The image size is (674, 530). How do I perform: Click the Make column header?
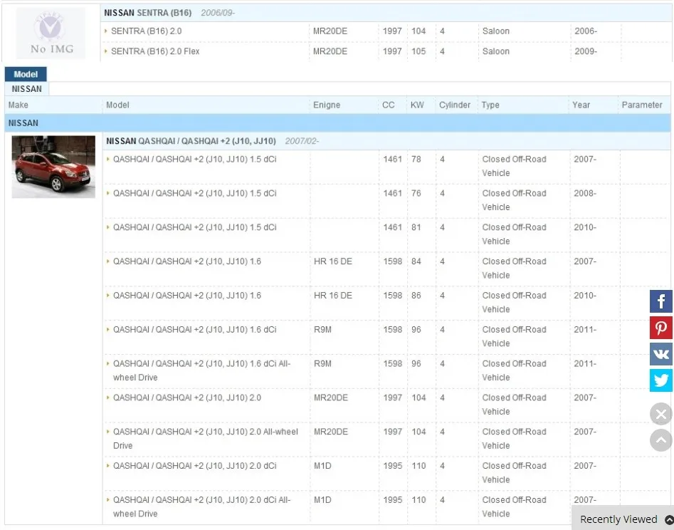18,105
